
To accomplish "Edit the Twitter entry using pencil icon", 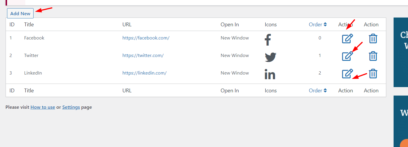I will 347,56.
